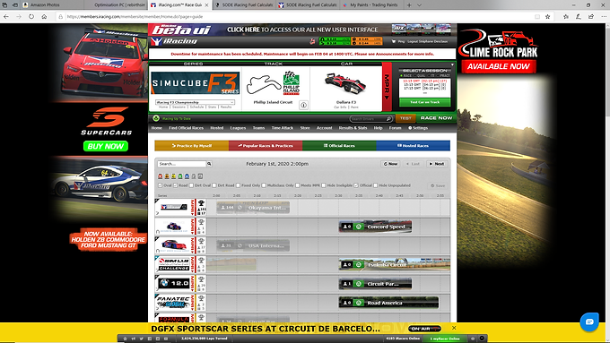Close the yellow DGFX broadcast banner

[454, 328]
